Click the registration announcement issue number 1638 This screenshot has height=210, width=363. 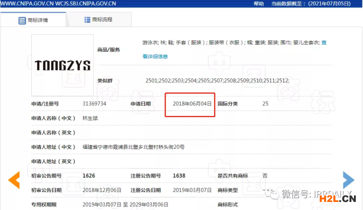point(179,176)
